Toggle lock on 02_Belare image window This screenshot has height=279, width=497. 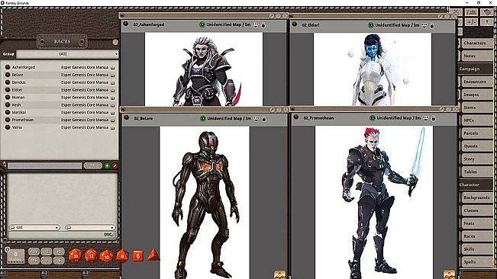click(264, 119)
